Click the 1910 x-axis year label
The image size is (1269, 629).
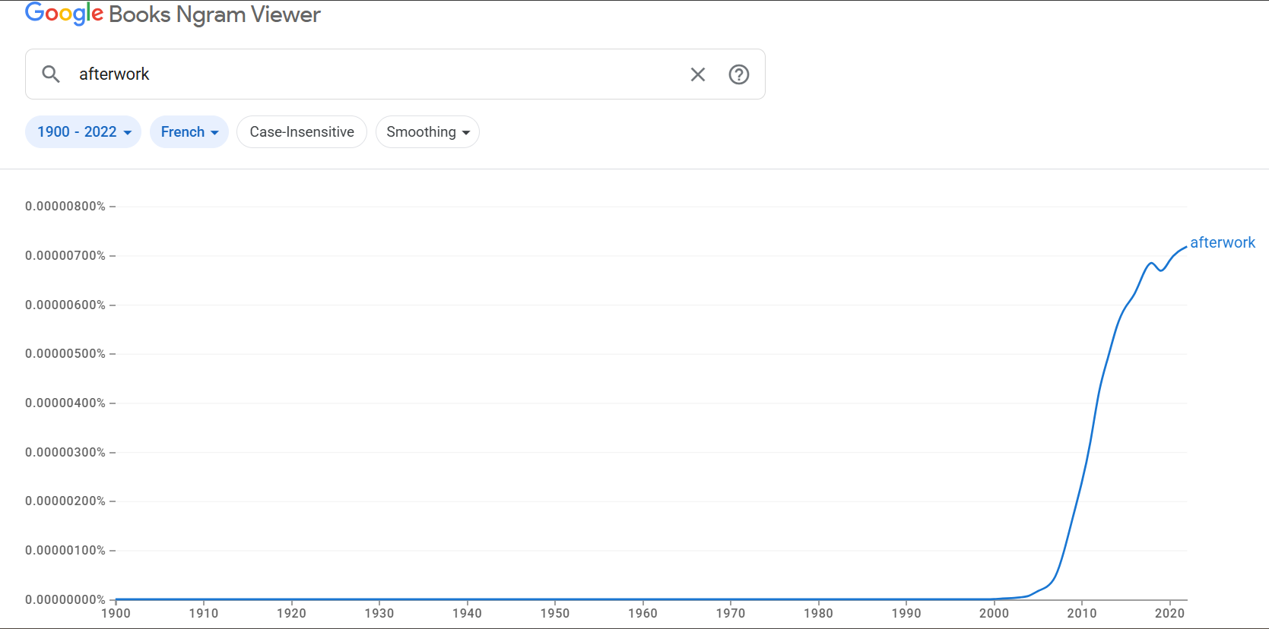click(204, 614)
